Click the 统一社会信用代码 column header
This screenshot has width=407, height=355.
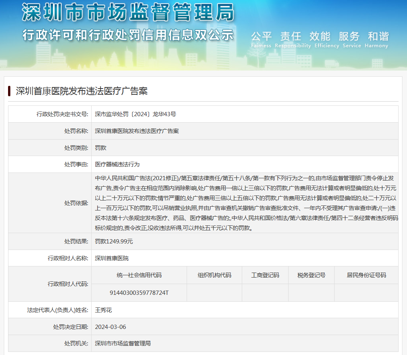click(139, 275)
